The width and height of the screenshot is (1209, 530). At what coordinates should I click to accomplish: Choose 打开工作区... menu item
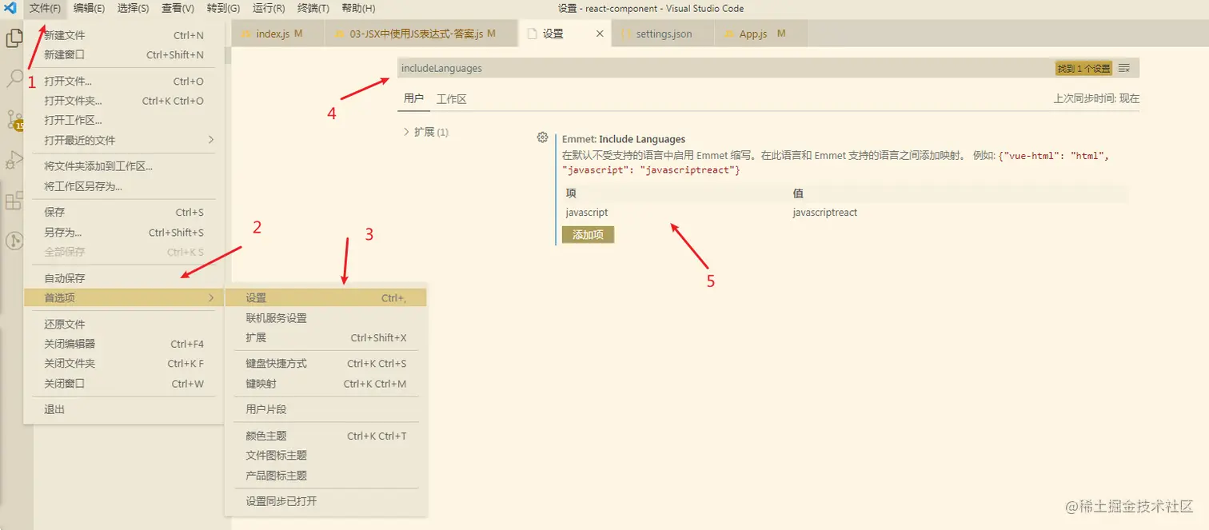click(x=124, y=120)
